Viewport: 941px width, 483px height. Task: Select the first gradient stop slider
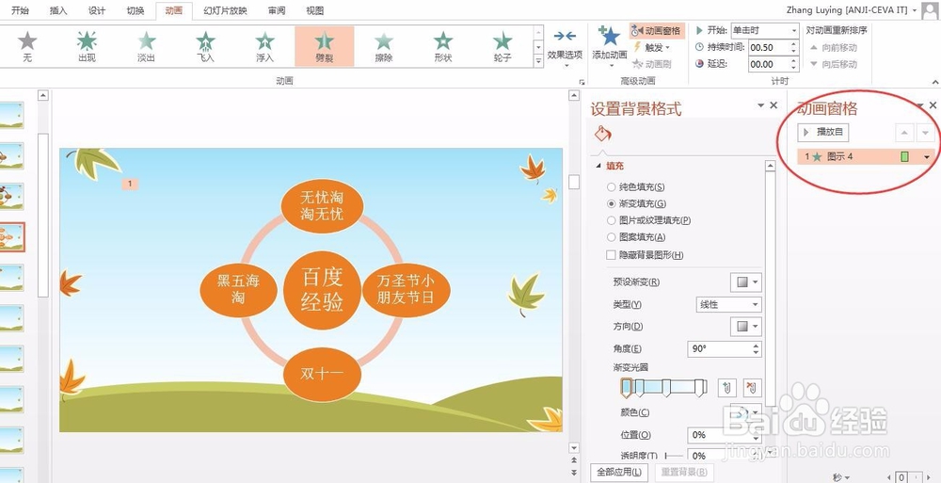(x=626, y=388)
